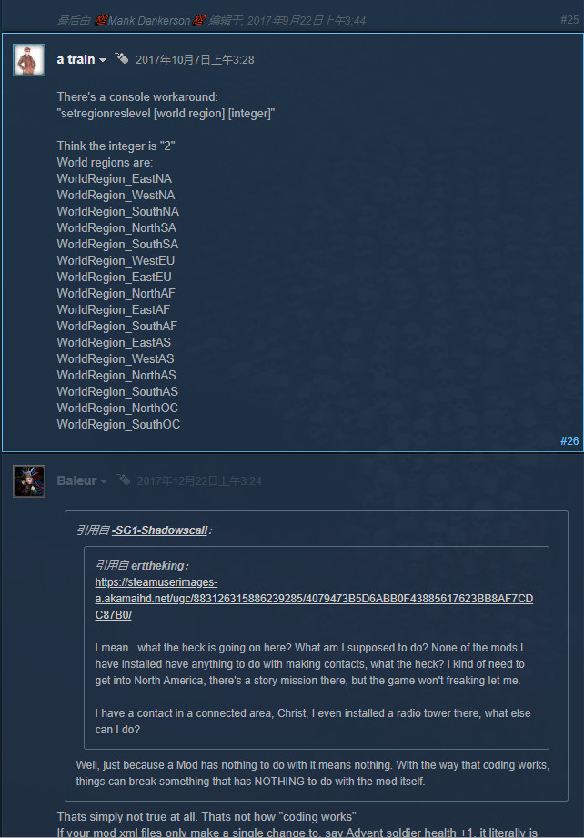Image resolution: width=584 pixels, height=838 pixels.
Task: Click the Mank Dankerson editor name
Action: [x=149, y=21]
